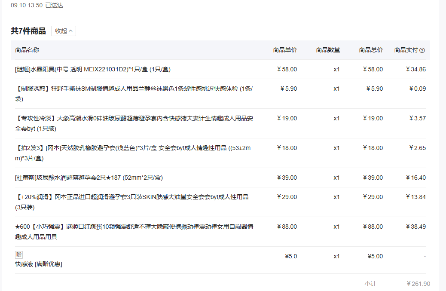Viewport: 446px width, 291px height.
Task: Click the 快感液 [满赠优惠] gift item
Action: point(39,264)
